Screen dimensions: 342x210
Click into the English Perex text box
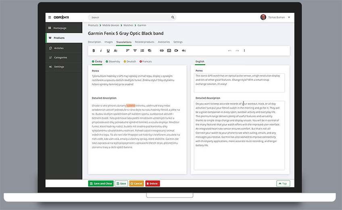point(239,83)
